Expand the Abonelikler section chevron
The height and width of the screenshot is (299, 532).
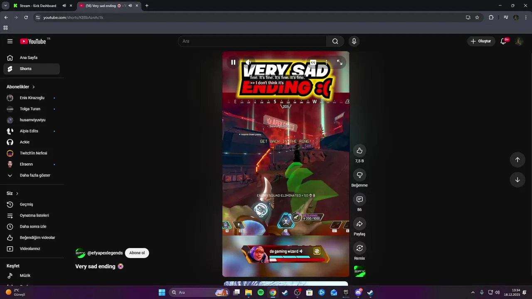point(34,87)
